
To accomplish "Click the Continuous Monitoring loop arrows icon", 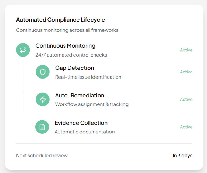I will [23, 50].
